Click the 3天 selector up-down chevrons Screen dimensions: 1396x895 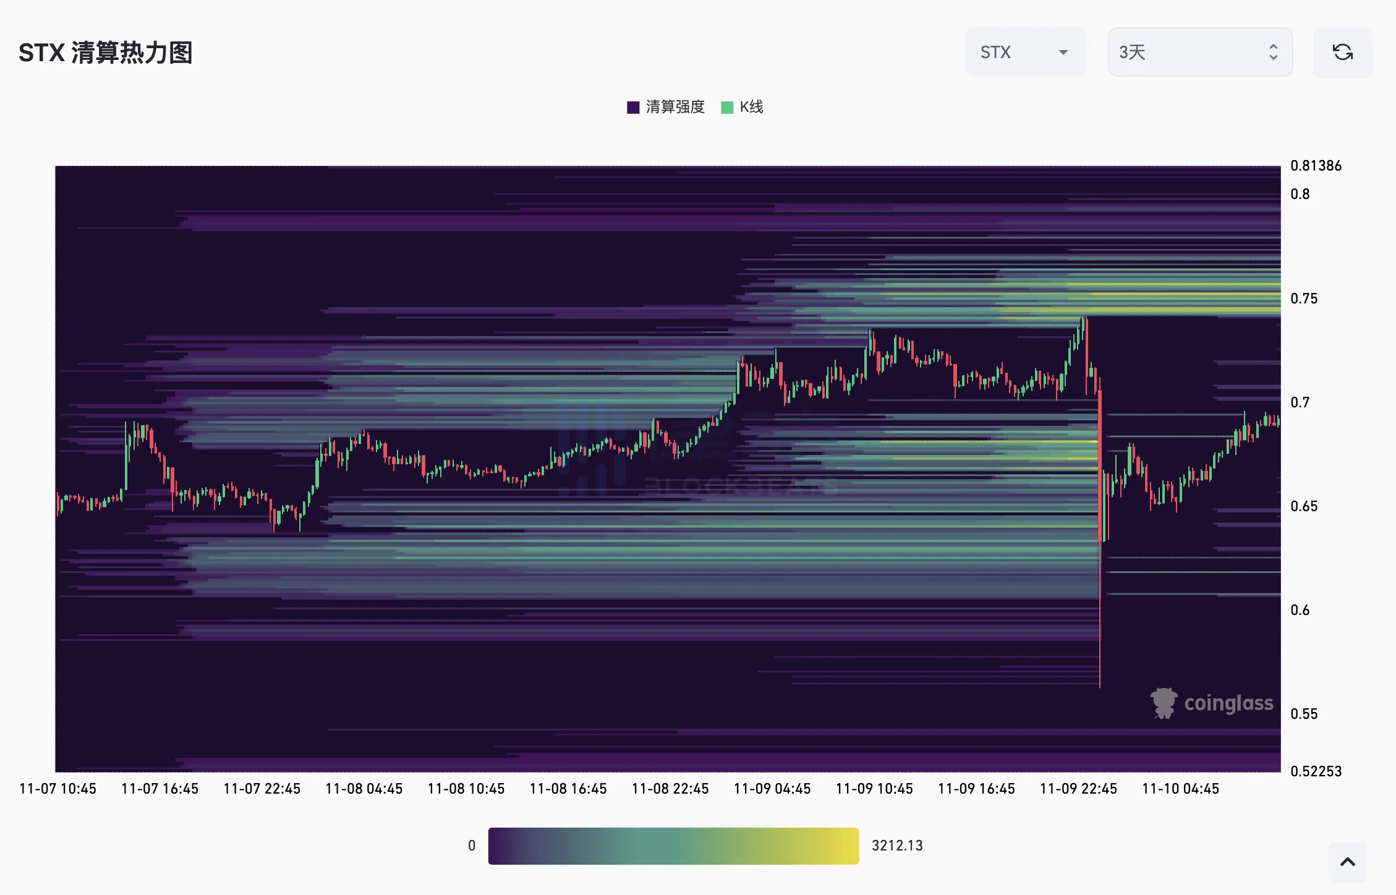point(1273,52)
